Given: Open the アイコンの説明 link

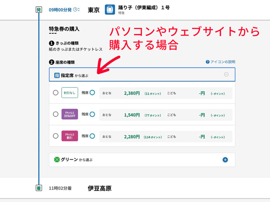Looking at the screenshot, I should pyautogui.click(x=223, y=62).
